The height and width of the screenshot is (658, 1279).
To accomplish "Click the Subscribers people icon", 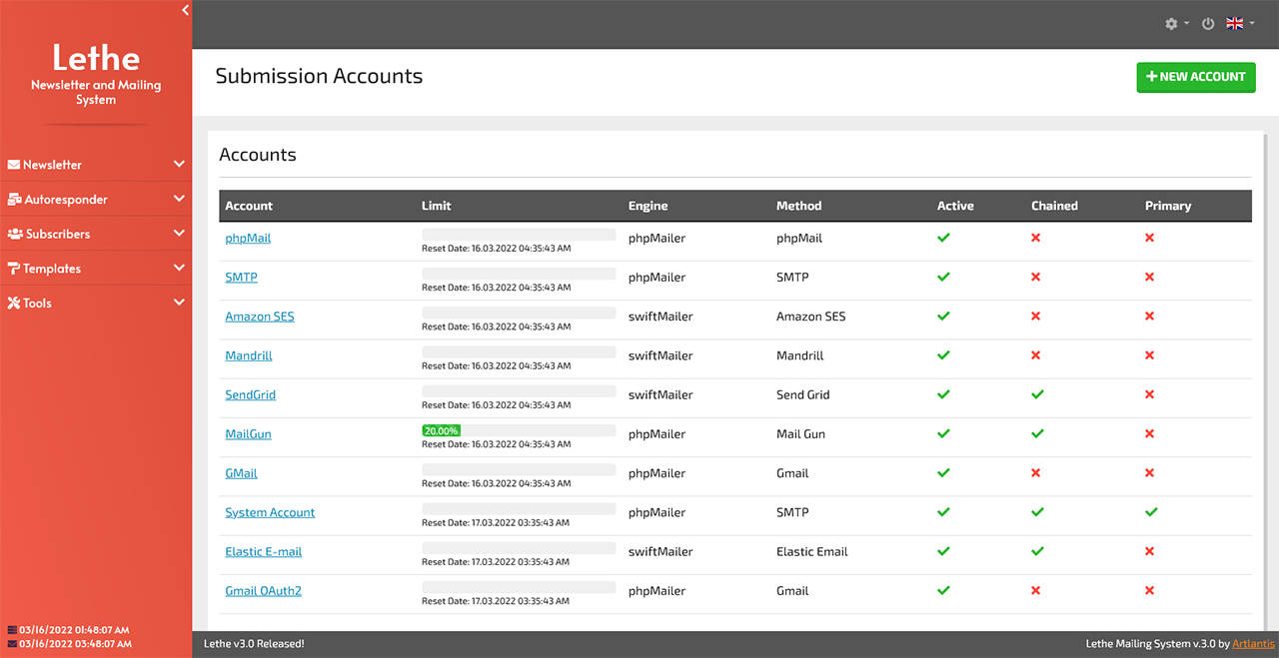I will pyautogui.click(x=16, y=234).
